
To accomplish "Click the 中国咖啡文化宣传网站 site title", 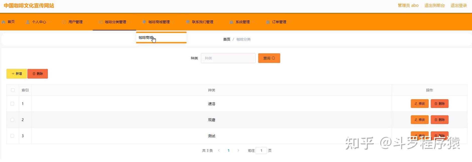I will pos(29,6).
